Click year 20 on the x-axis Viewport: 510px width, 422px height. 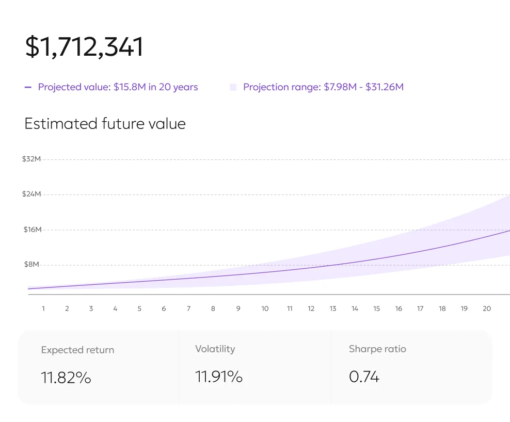point(487,309)
